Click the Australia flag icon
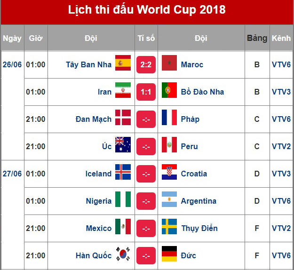 point(123,145)
